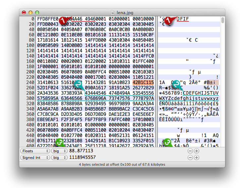Click hex group E8E9EAF1 in row 380

coord(48,119)
